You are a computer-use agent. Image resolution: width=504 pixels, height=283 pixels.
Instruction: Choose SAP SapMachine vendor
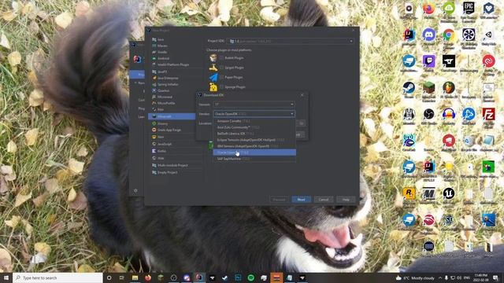click(254, 159)
